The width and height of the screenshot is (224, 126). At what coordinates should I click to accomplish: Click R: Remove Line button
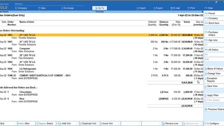click(x=171, y=124)
